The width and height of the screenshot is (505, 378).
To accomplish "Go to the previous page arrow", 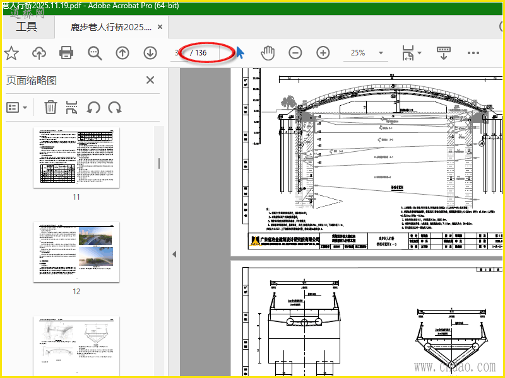I will tap(122, 53).
